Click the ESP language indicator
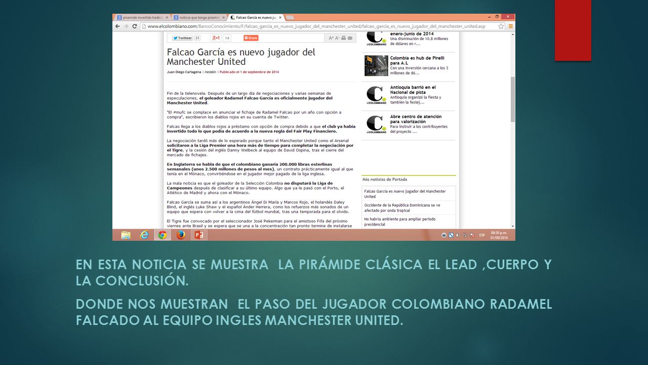The height and width of the screenshot is (365, 648). coord(482,235)
